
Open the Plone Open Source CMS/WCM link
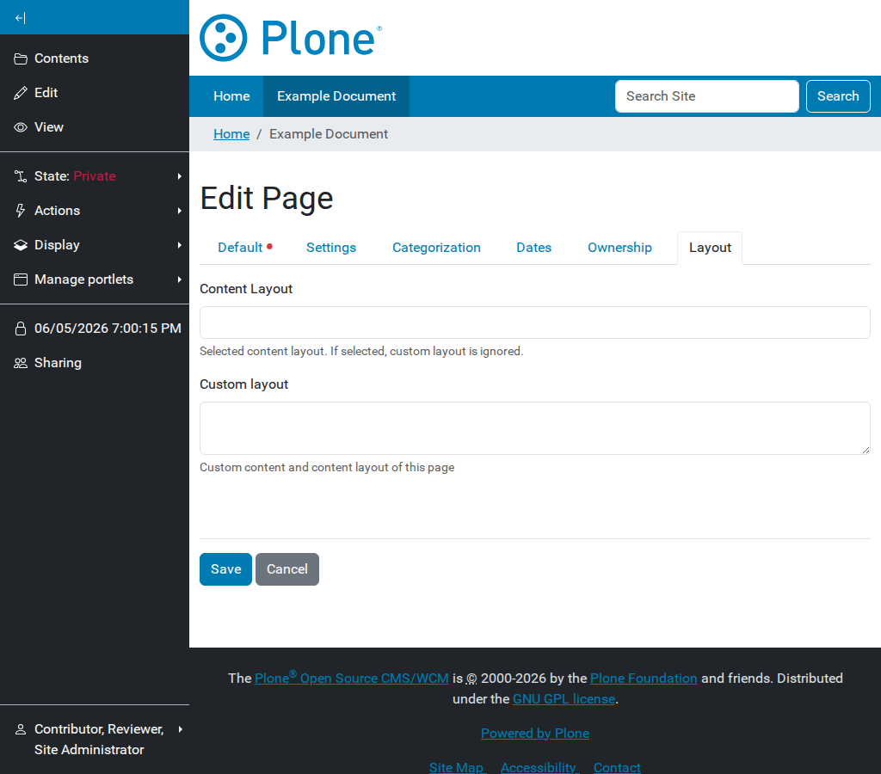point(352,678)
